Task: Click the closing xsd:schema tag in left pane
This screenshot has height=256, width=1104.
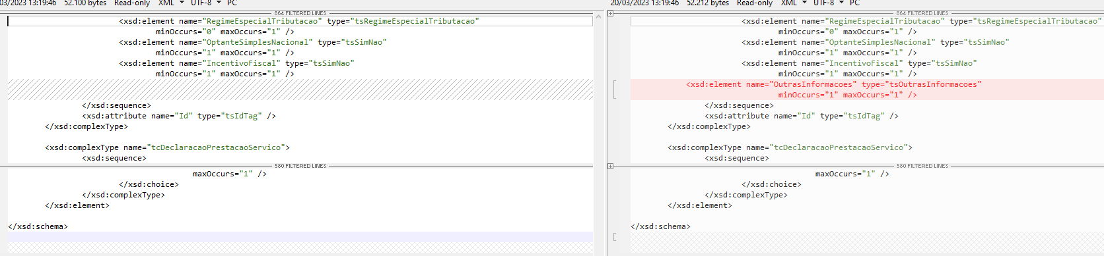Action: pyautogui.click(x=38, y=226)
